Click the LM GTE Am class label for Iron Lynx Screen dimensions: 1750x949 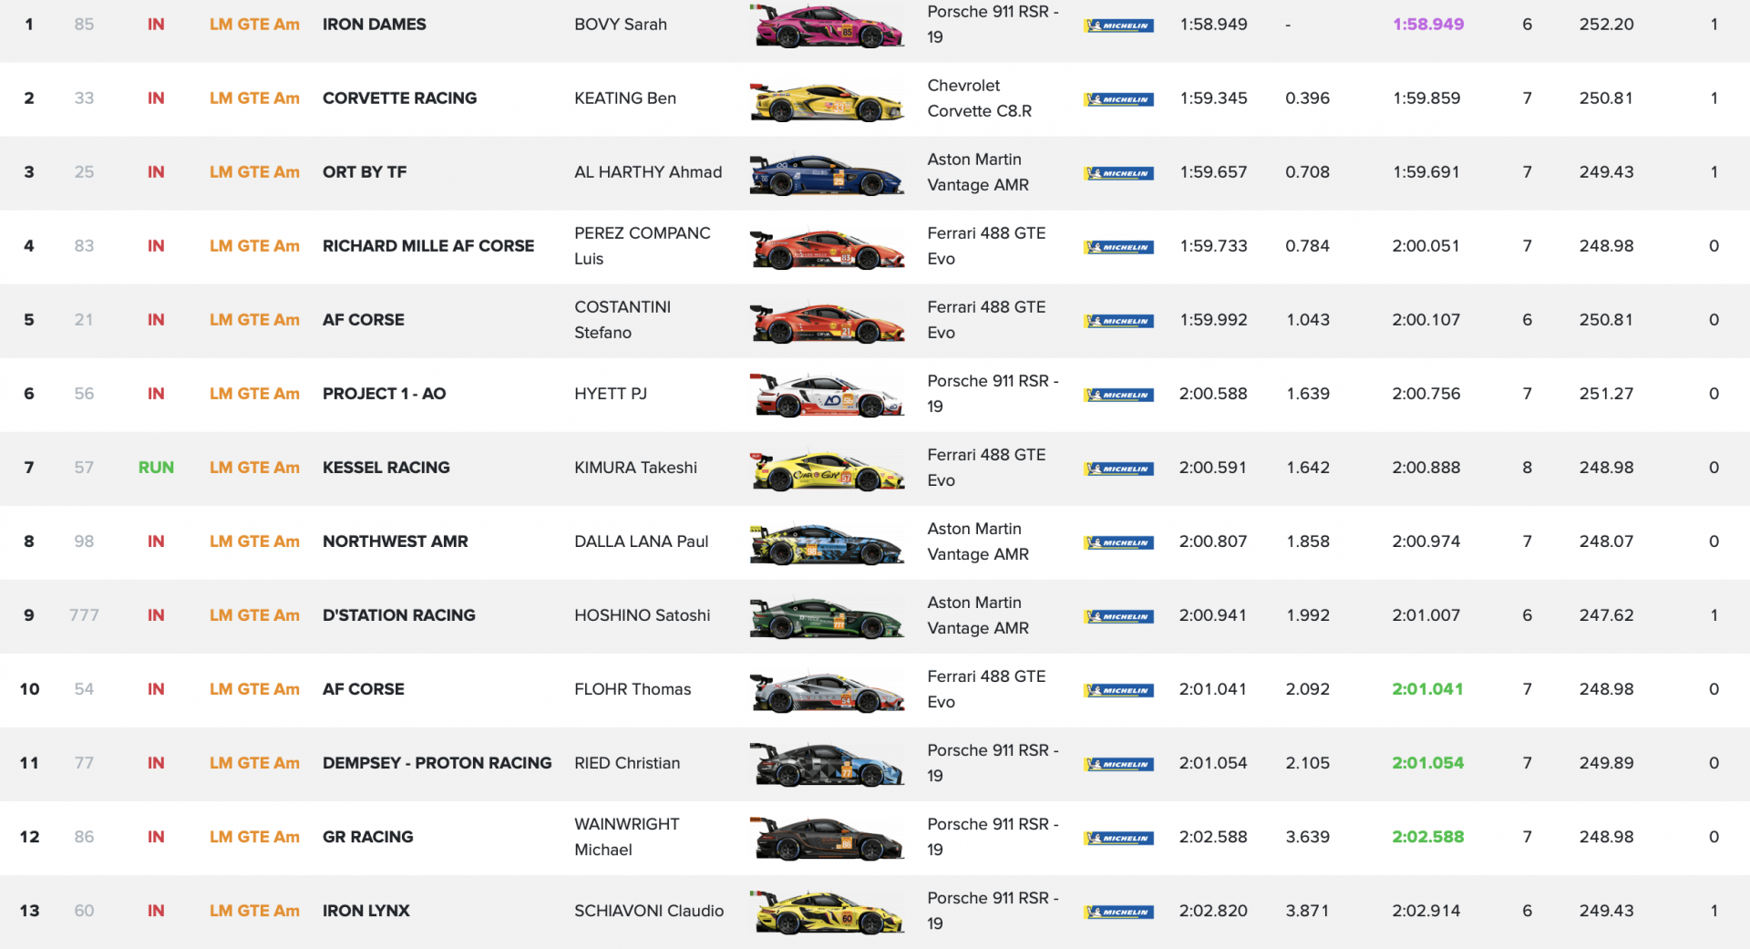coord(254,911)
